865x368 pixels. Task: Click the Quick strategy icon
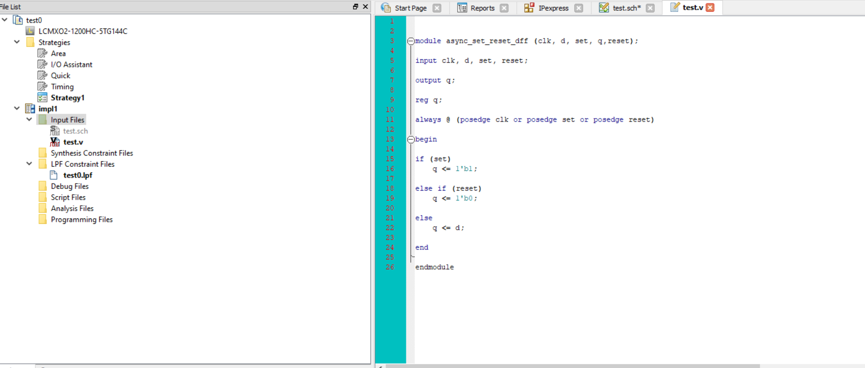(x=42, y=75)
